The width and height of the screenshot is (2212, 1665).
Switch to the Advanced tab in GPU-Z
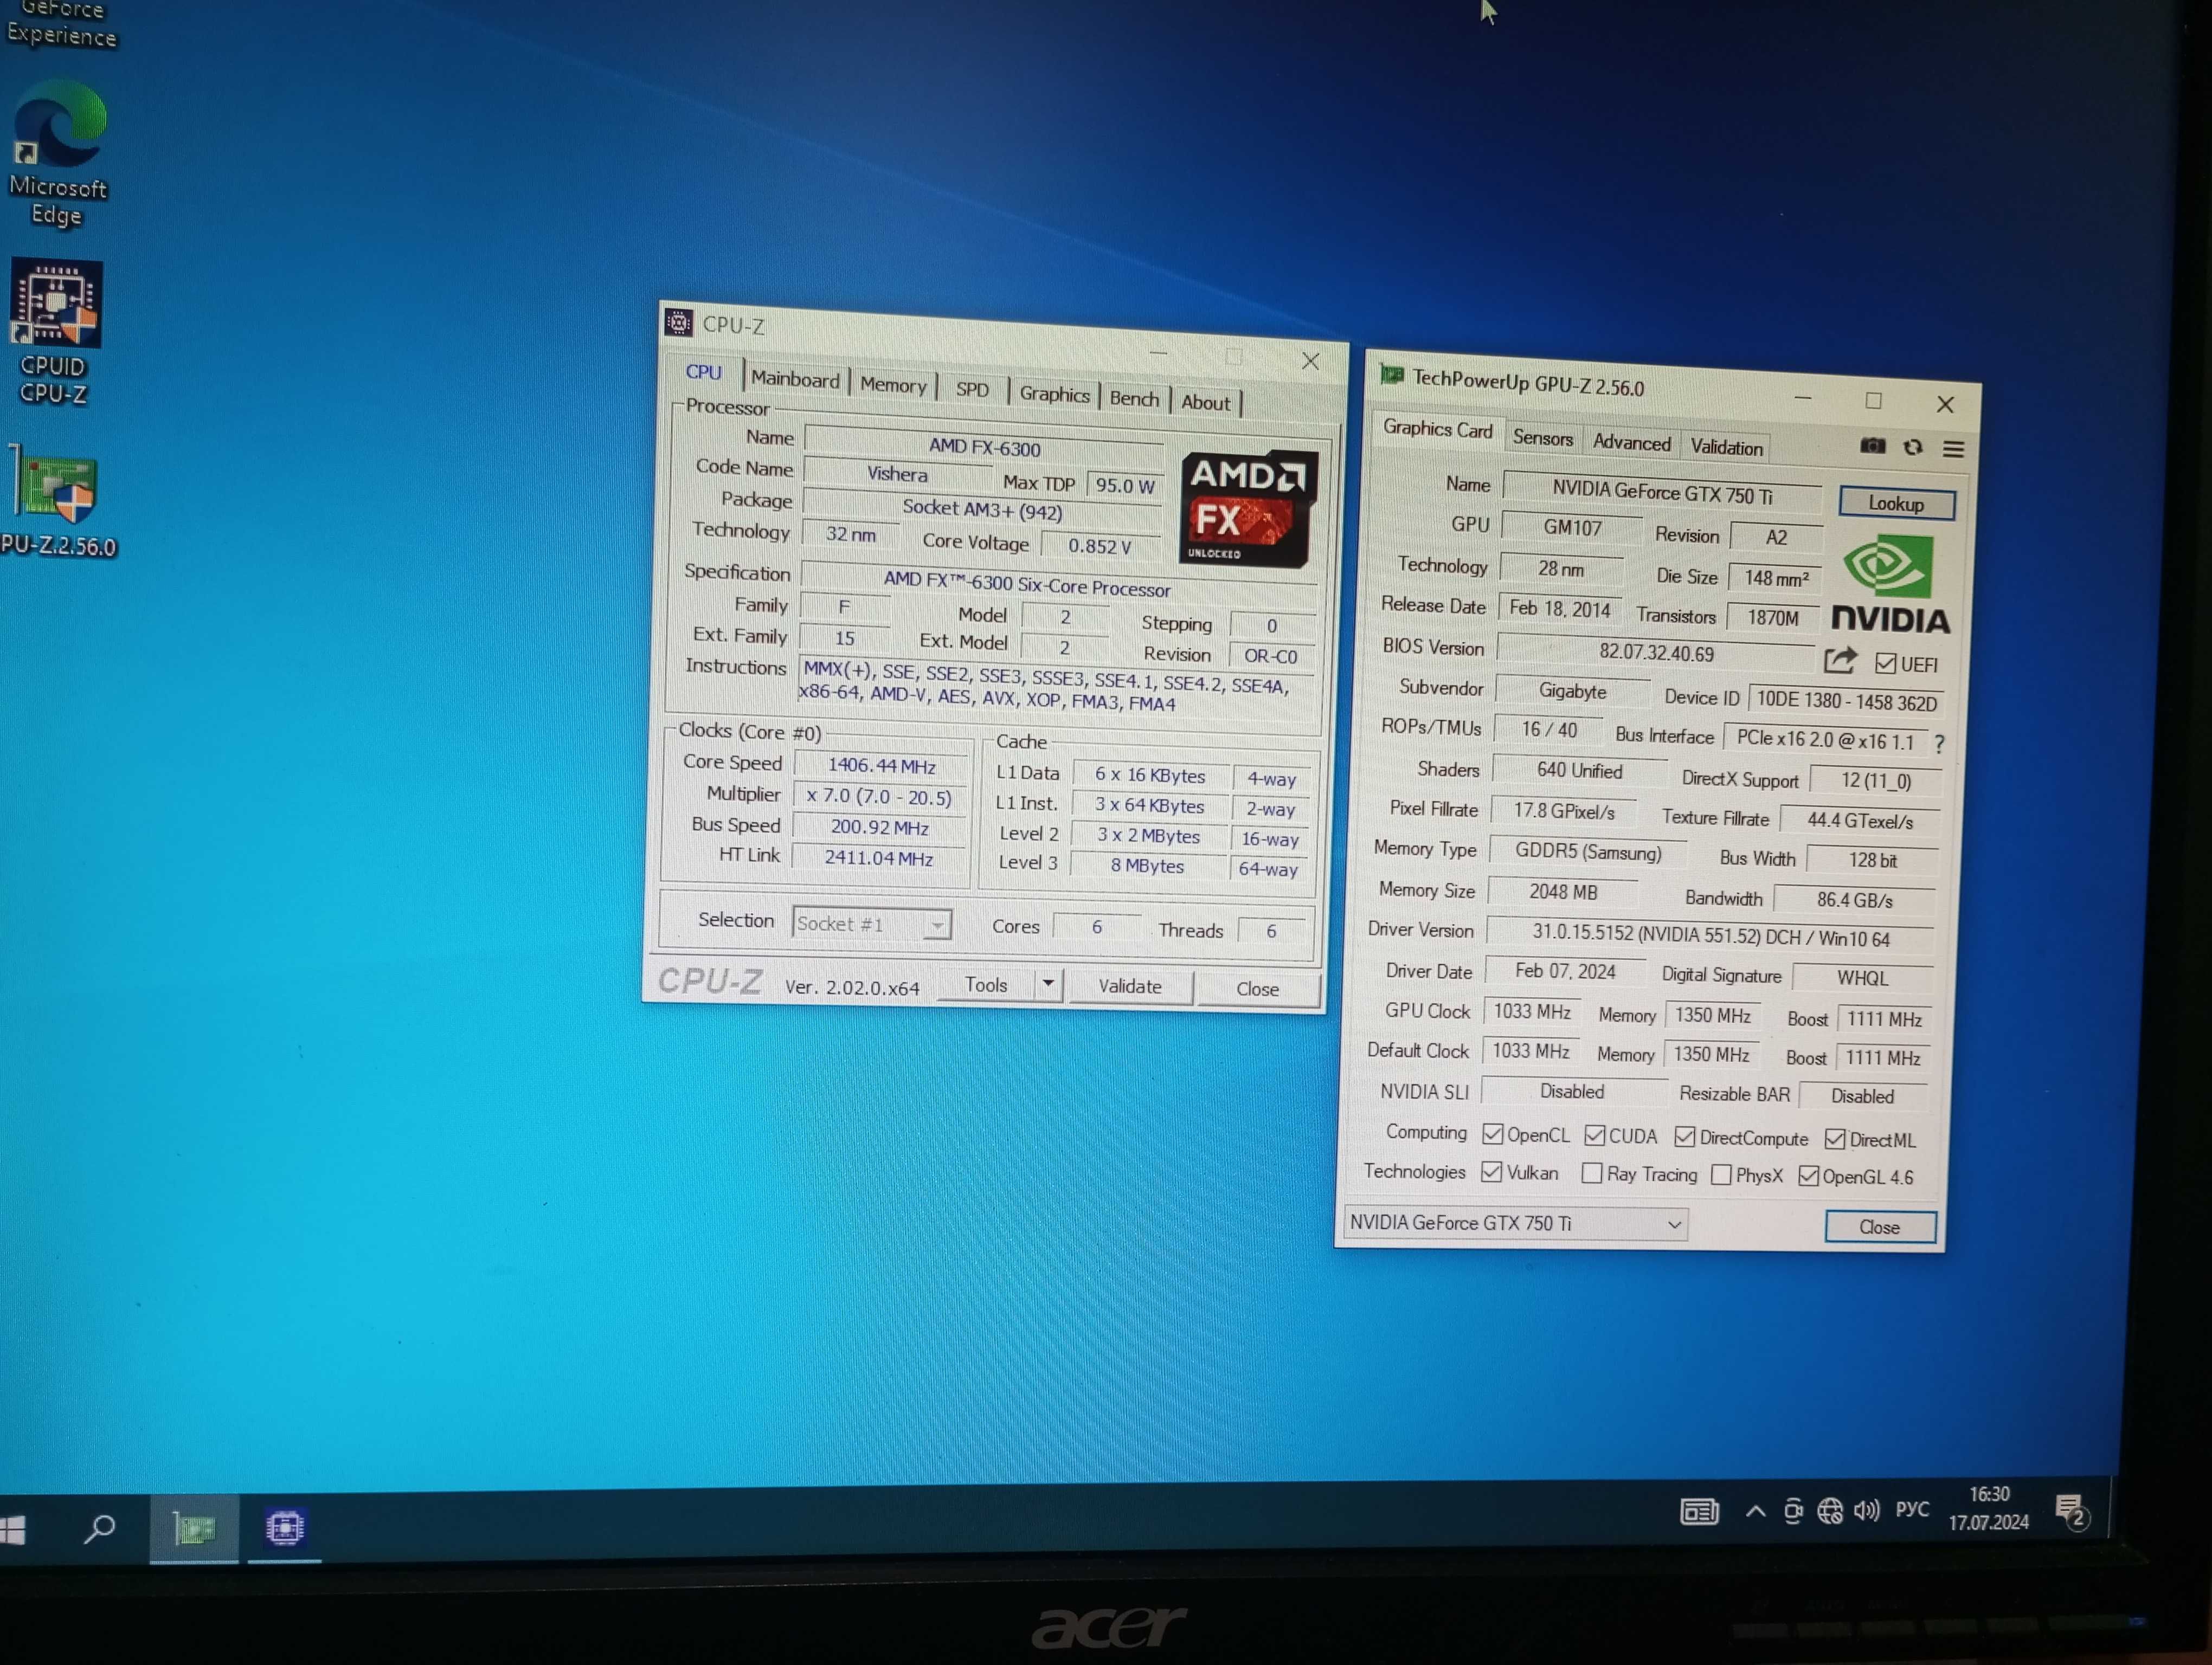click(x=1631, y=443)
